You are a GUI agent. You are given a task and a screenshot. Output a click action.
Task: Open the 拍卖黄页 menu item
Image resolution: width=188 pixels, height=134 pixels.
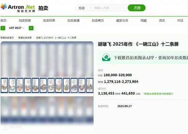(98, 20)
